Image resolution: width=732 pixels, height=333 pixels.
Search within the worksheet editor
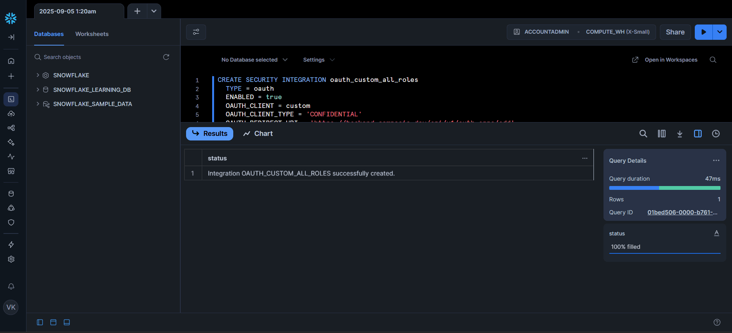pyautogui.click(x=713, y=60)
